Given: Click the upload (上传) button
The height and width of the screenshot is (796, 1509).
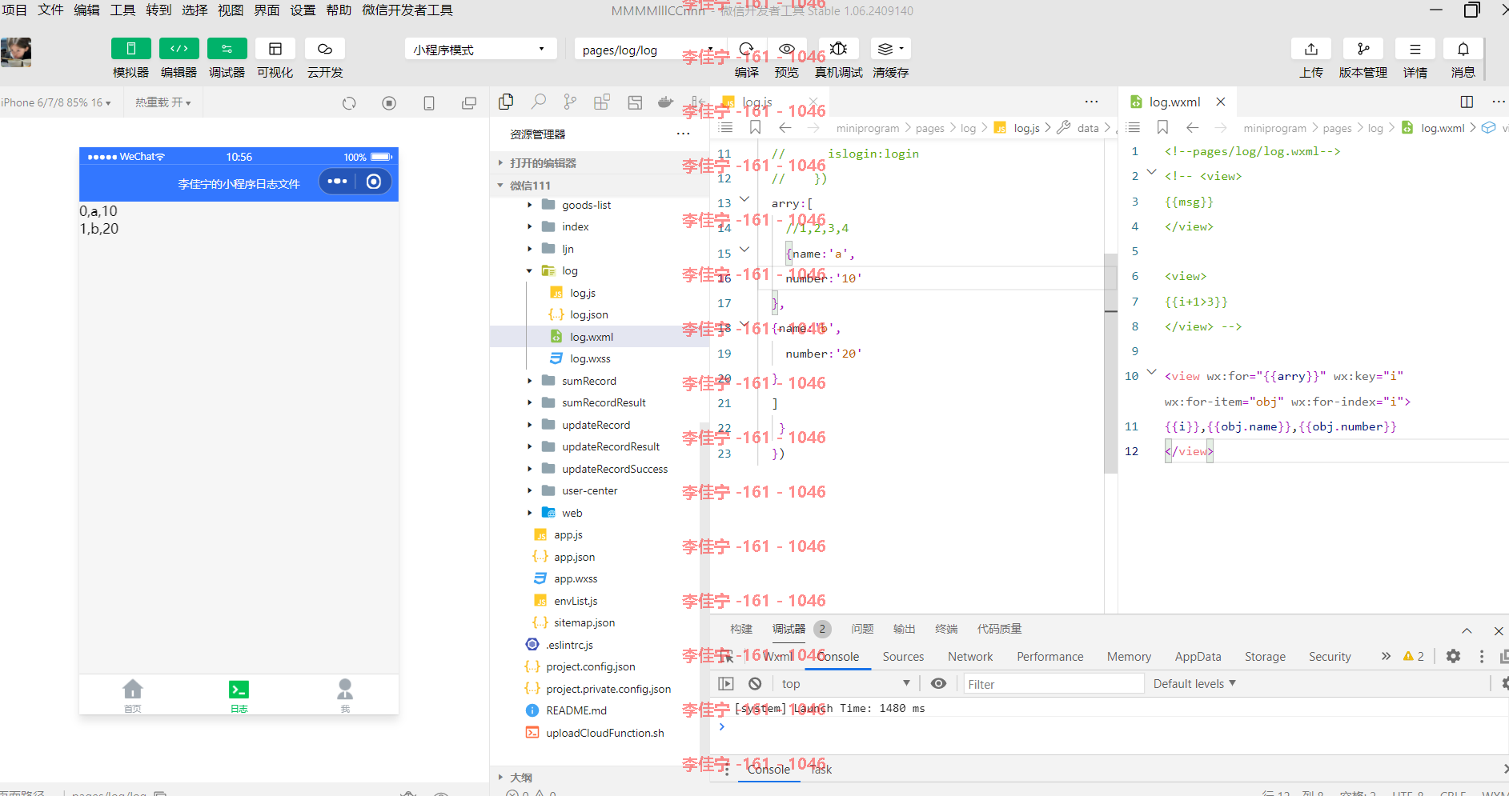Looking at the screenshot, I should (1311, 49).
